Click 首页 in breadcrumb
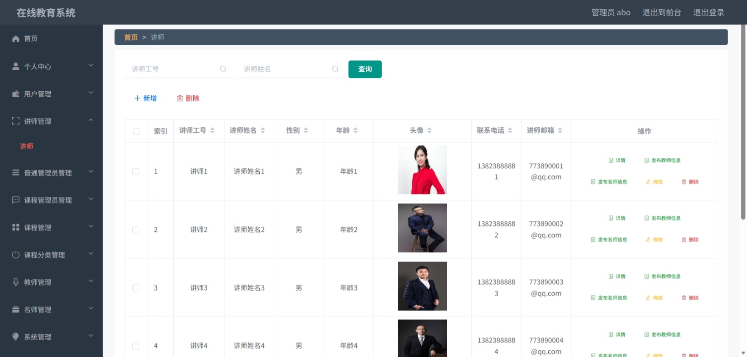This screenshot has width=747, height=357. coord(131,37)
